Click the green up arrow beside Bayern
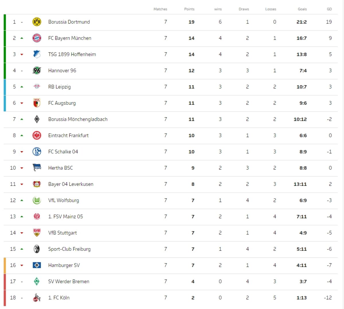Image resolution: width=344 pixels, height=309 pixels. pos(22,38)
